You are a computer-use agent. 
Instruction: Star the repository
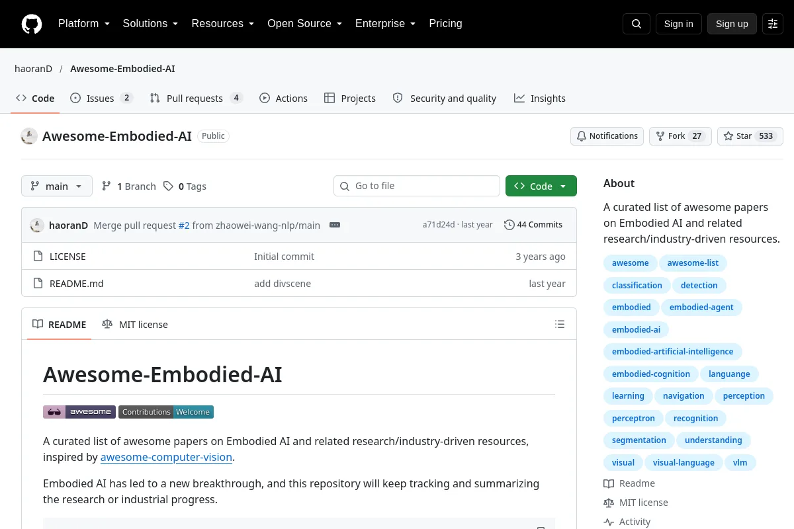[750, 136]
